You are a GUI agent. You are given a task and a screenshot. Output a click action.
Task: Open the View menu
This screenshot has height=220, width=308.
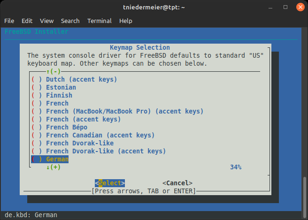[x=47, y=21]
